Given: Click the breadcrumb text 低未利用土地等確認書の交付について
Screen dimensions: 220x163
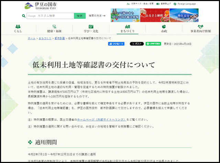Looking at the screenshot, I should click(89, 38).
